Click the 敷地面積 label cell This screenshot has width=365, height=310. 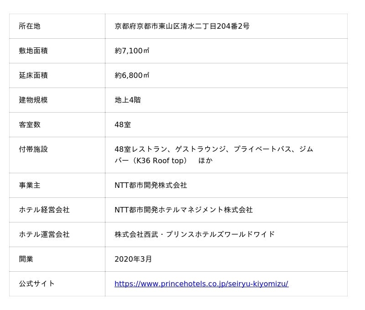point(33,51)
